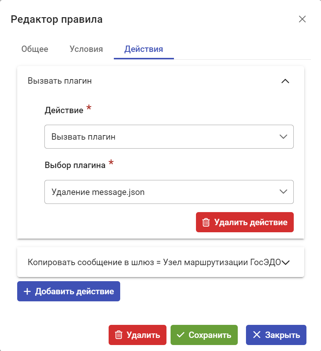Dismiss the Редактор правила dialog via the top X
This screenshot has height=351, width=321.
[x=302, y=19]
